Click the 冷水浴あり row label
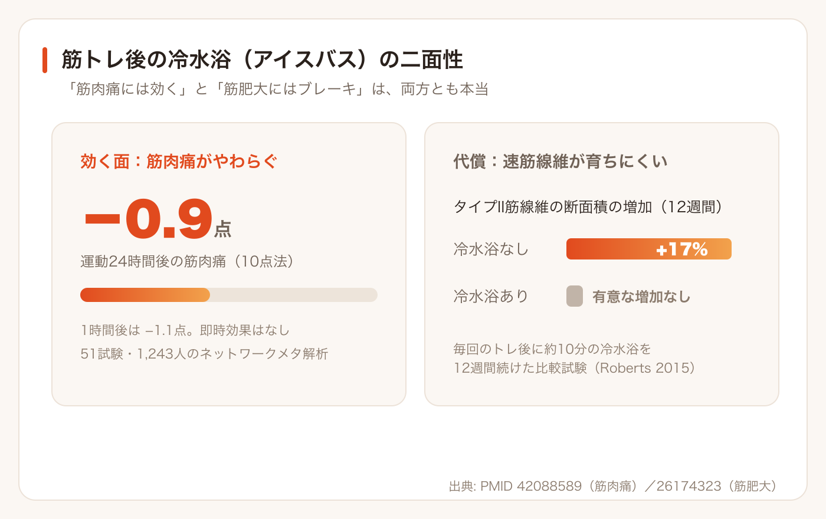This screenshot has width=826, height=519. 491,296
